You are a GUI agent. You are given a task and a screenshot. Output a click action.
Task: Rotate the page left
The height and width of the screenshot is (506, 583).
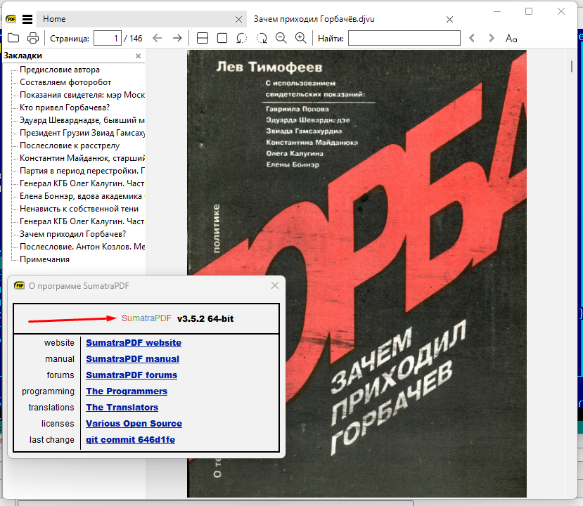pyautogui.click(x=242, y=38)
